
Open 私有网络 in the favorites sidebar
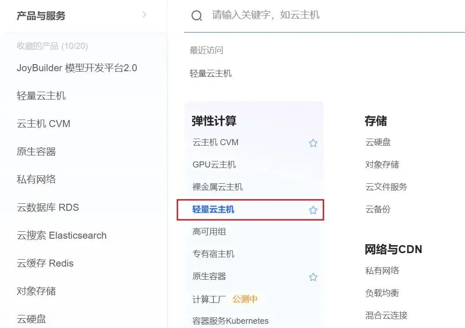point(36,179)
